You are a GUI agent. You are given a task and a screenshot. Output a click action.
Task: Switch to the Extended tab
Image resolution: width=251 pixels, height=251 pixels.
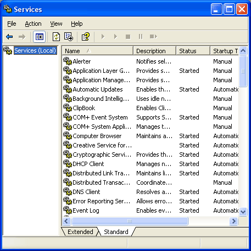point(80,232)
